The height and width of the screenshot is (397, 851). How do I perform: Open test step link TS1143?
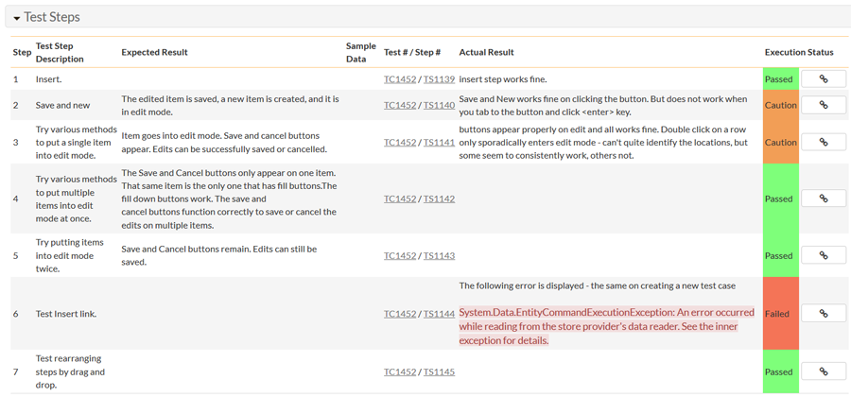(x=439, y=255)
